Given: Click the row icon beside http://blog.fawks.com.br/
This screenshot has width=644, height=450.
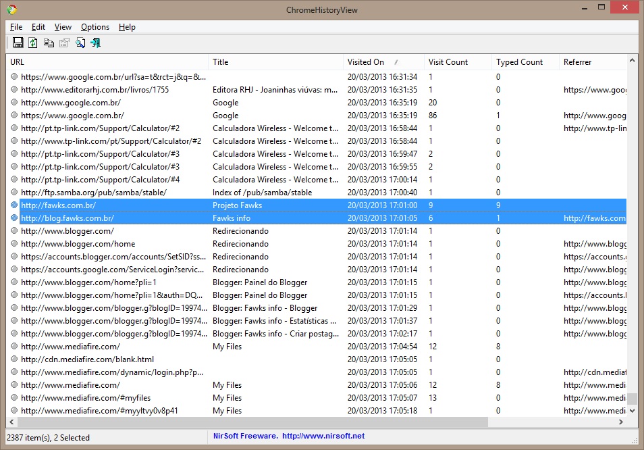Looking at the screenshot, I should pos(14,218).
